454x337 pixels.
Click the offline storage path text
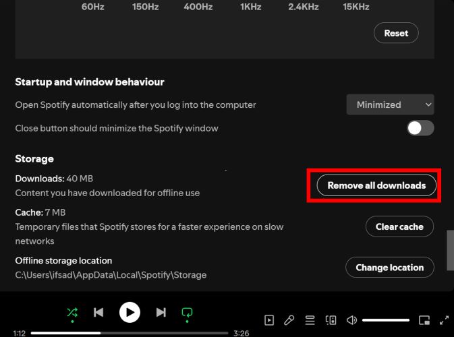pos(111,275)
